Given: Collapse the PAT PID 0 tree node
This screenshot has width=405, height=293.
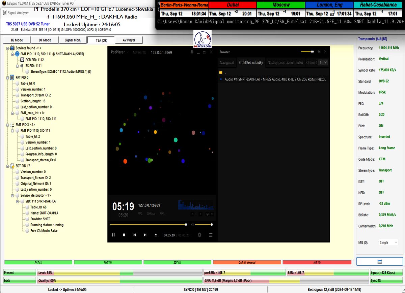Looking at the screenshot, I should [7, 77].
